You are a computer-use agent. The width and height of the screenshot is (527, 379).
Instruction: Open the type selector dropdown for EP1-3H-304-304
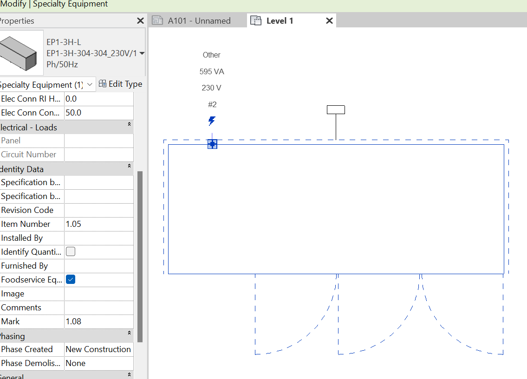(142, 53)
